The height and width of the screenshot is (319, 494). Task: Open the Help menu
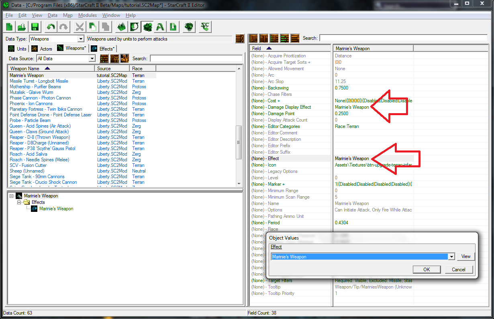pyautogui.click(x=131, y=15)
